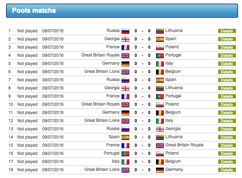Show Details for match 9 France–Portugal
242x178 pixels.
(227, 96)
